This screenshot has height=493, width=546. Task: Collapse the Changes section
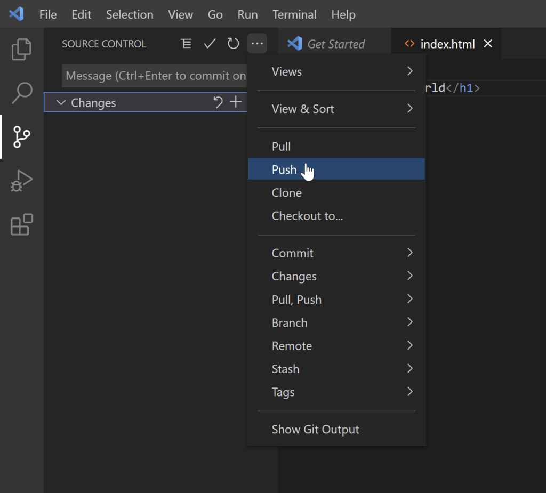click(61, 103)
